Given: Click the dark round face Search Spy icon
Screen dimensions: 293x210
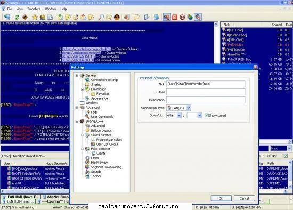Looking at the screenshot, I should (117, 17).
